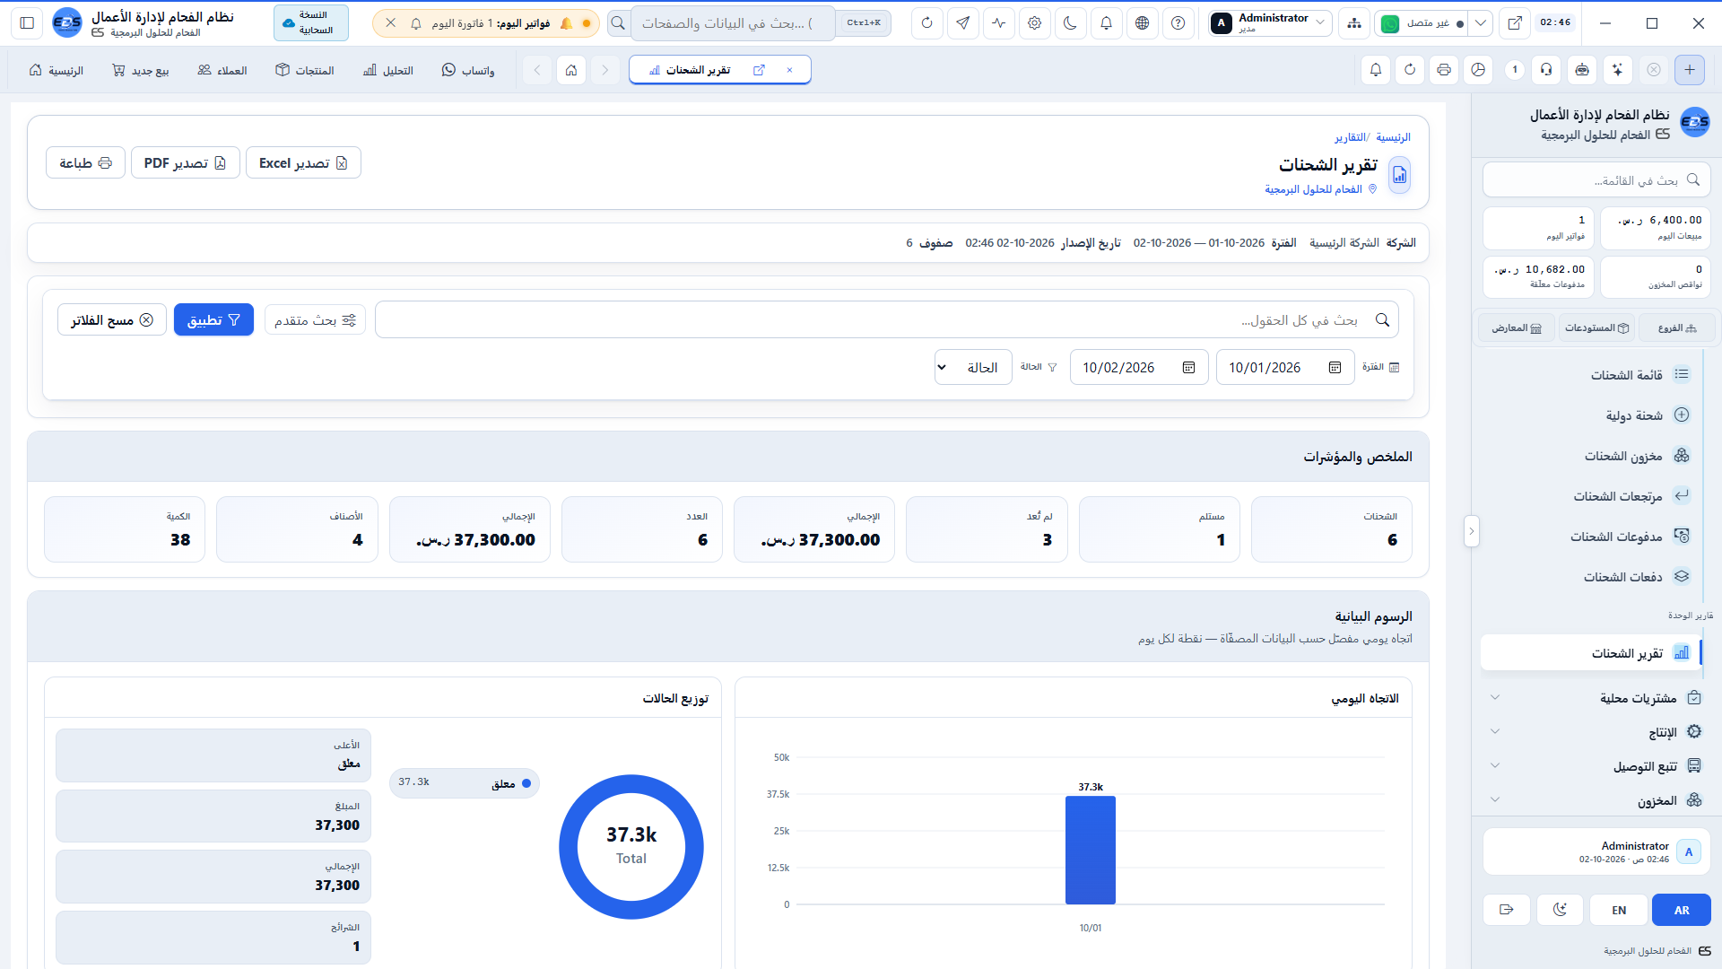
Task: Open settings gear in top bar
Action: point(1034,23)
